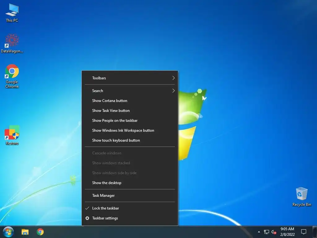Expand the Search submenu
The width and height of the screenshot is (317, 238).
(130, 91)
